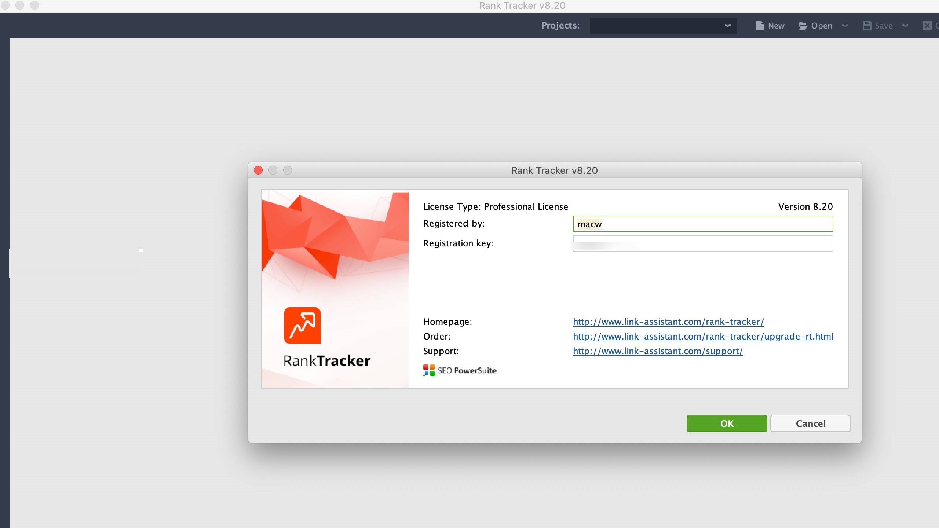
Task: Click the RankTracker app icon
Action: (x=302, y=325)
